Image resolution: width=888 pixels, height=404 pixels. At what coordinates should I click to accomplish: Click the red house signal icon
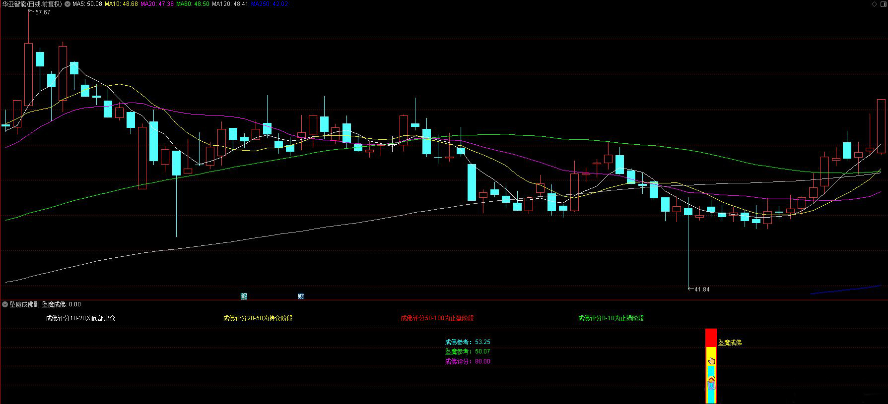pos(711,379)
